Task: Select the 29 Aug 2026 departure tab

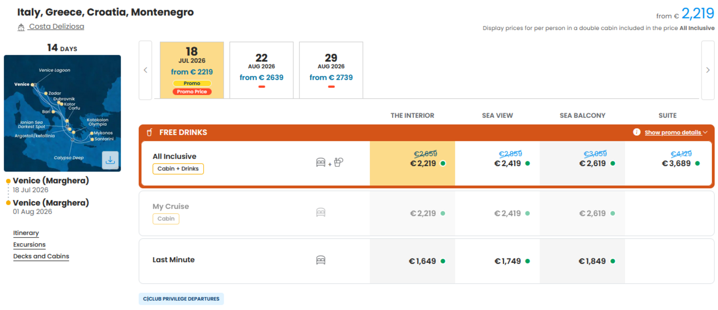Action: 331,70
